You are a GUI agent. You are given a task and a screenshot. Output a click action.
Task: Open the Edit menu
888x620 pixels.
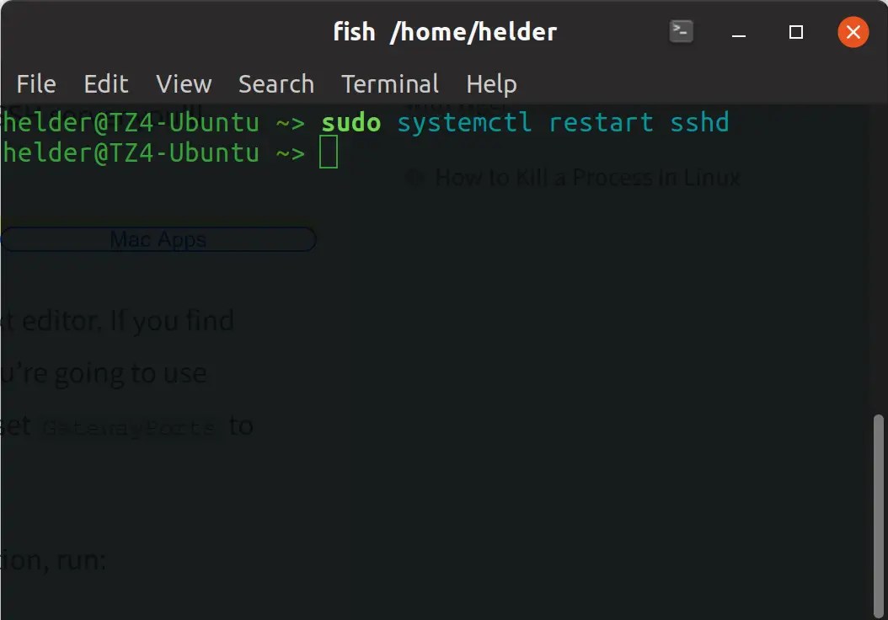(x=105, y=83)
